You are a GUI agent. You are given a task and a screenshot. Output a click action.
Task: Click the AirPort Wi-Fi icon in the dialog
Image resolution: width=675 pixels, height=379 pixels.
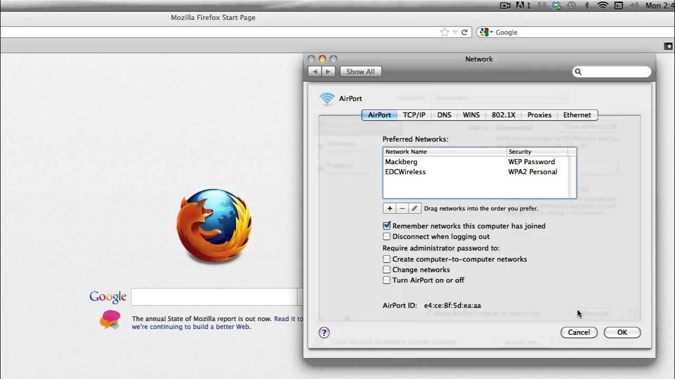coord(327,98)
